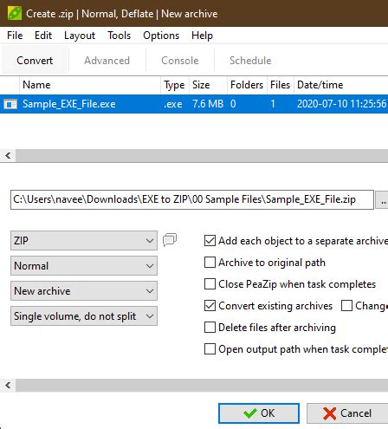Enable Delete files after archiving
The width and height of the screenshot is (388, 429).
(x=210, y=328)
